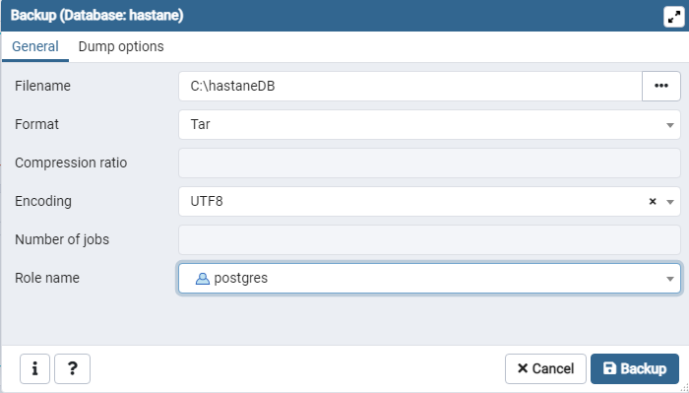
Task: Click the dialog resize grip corner
Action: (685, 388)
